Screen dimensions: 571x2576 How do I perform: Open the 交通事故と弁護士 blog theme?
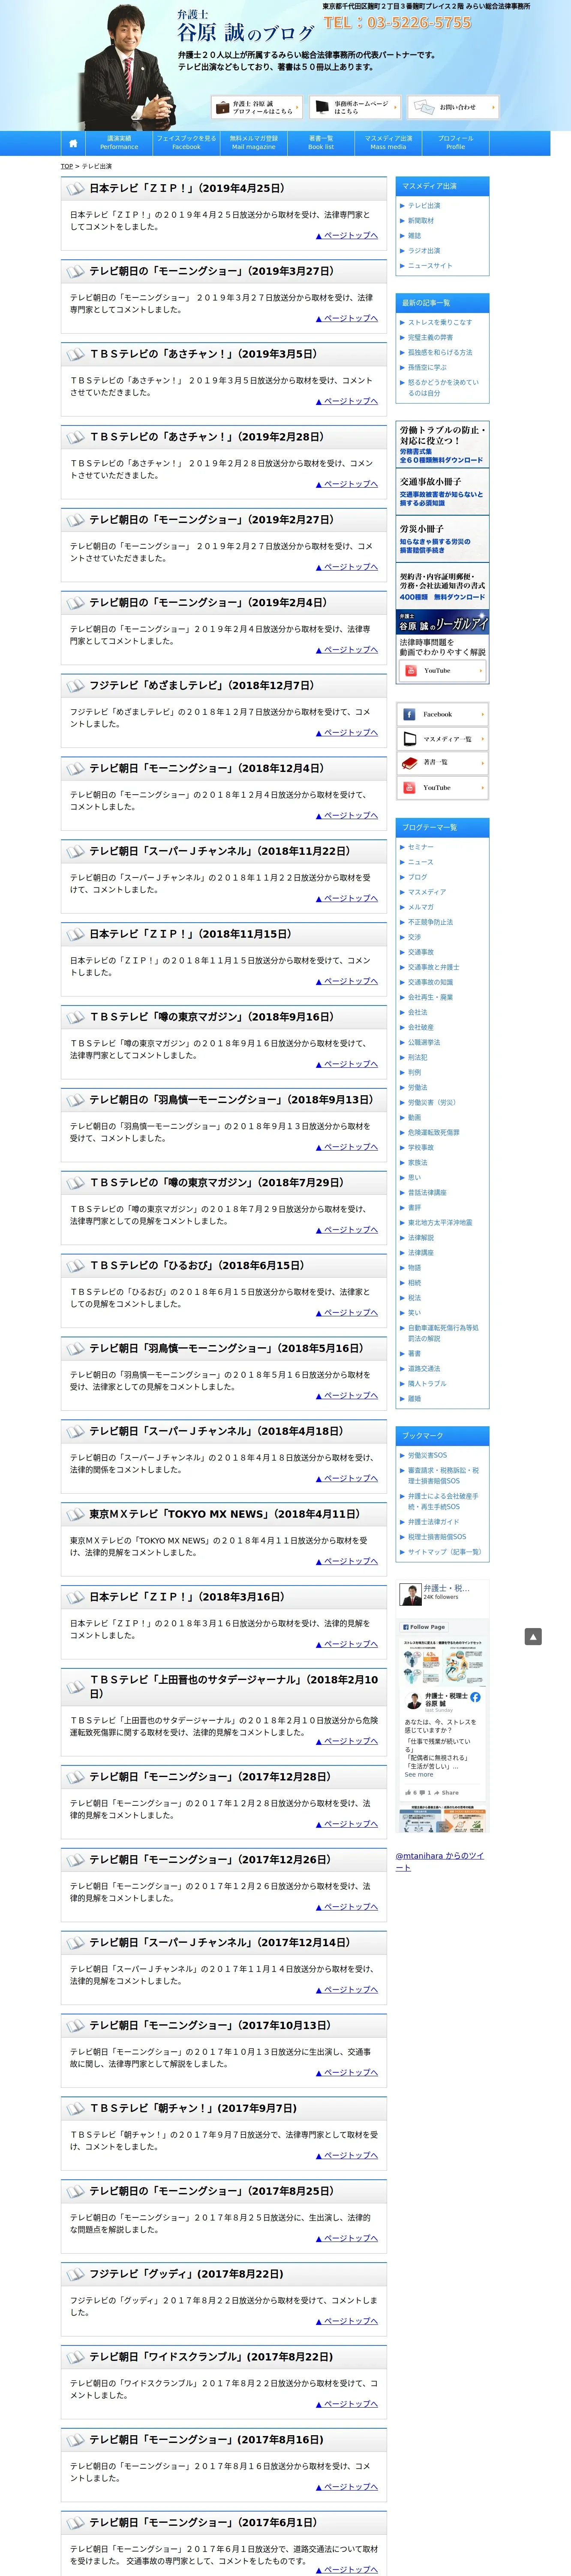click(433, 967)
